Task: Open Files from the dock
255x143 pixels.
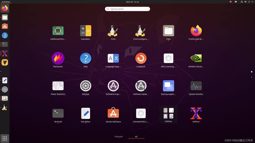Action: (5, 17)
